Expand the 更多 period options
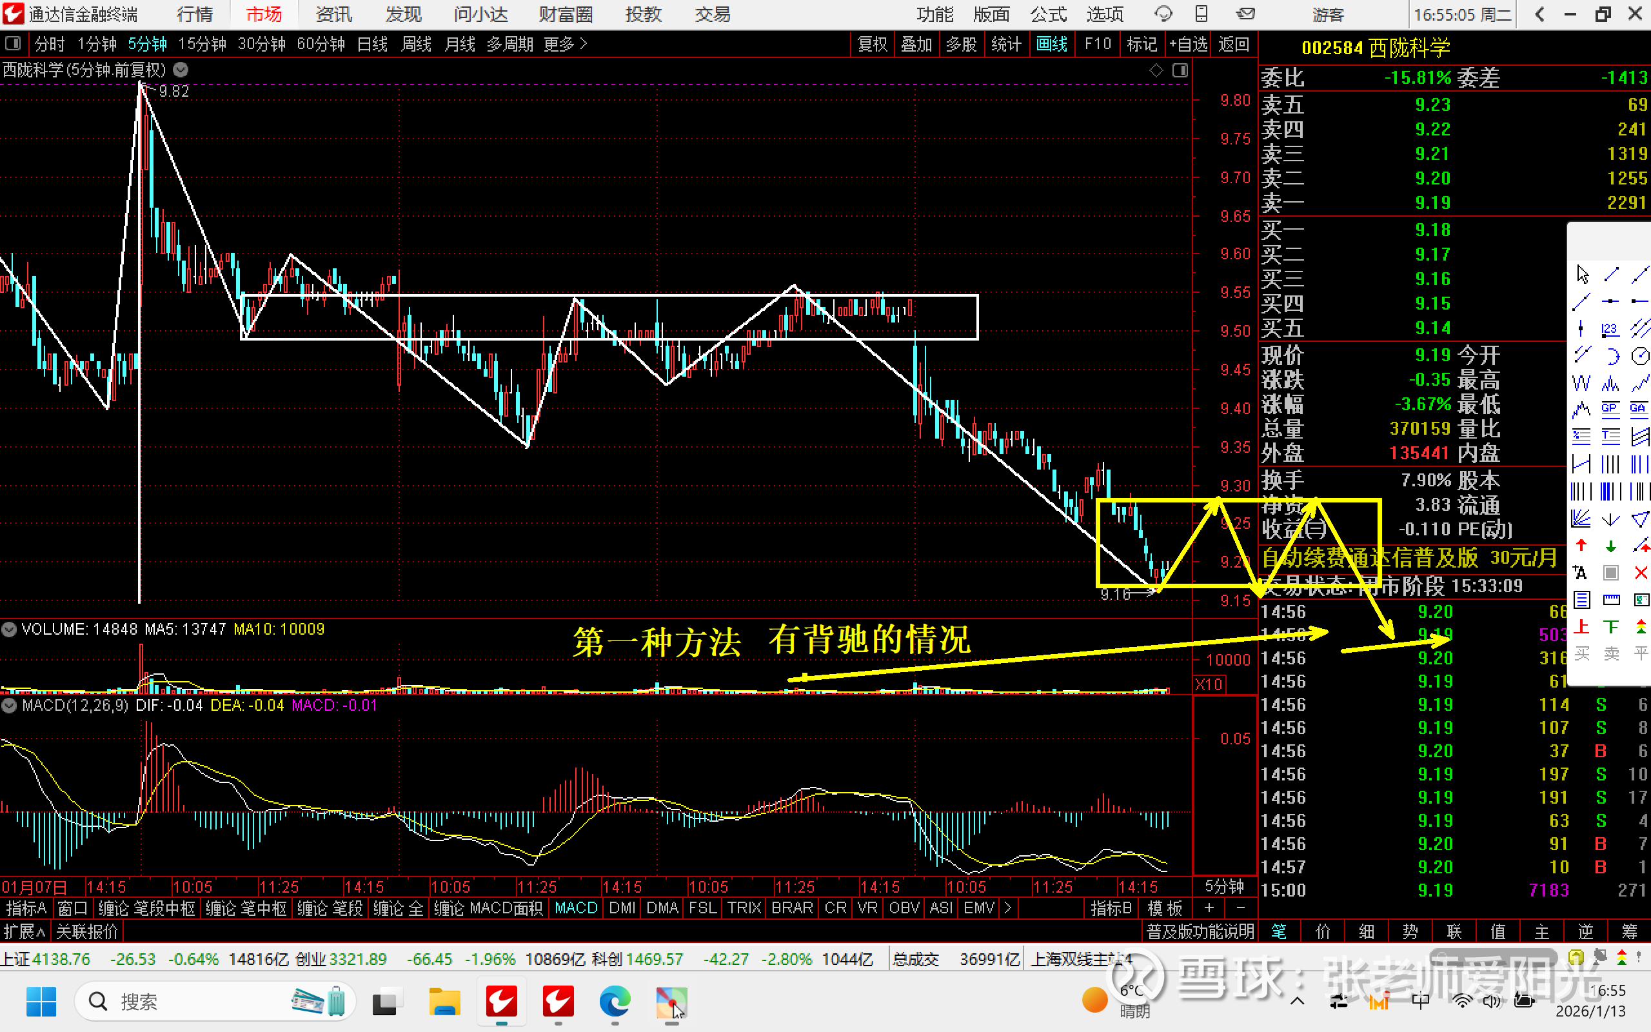 (x=565, y=45)
